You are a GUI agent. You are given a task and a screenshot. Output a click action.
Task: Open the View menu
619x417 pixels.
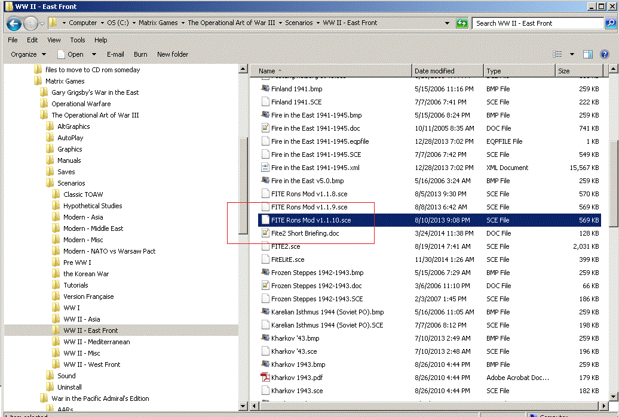(54, 40)
